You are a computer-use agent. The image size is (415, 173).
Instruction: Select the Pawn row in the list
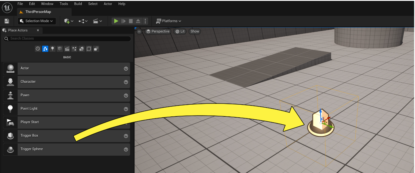(x=67, y=95)
